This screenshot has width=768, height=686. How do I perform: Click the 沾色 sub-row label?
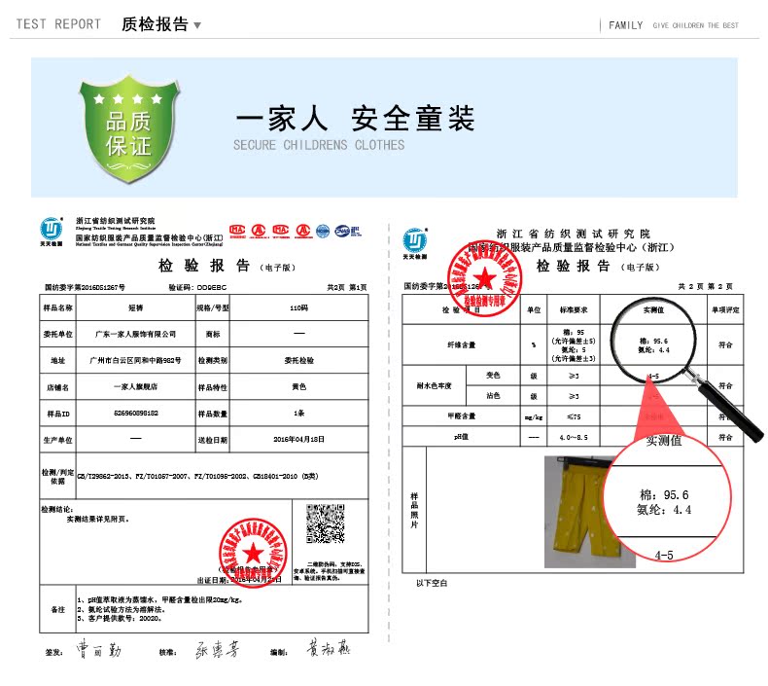coord(493,396)
